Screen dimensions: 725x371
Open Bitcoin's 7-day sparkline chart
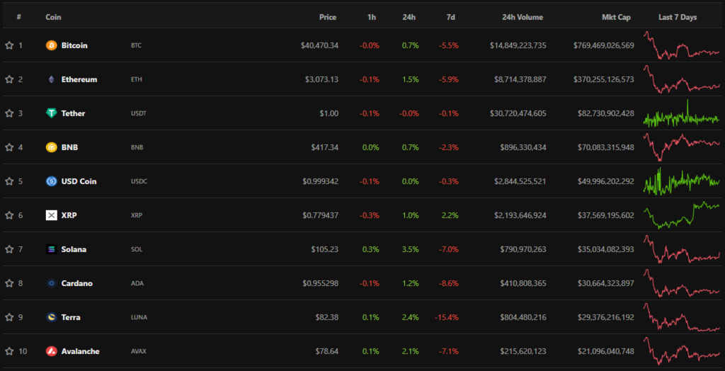tap(682, 45)
